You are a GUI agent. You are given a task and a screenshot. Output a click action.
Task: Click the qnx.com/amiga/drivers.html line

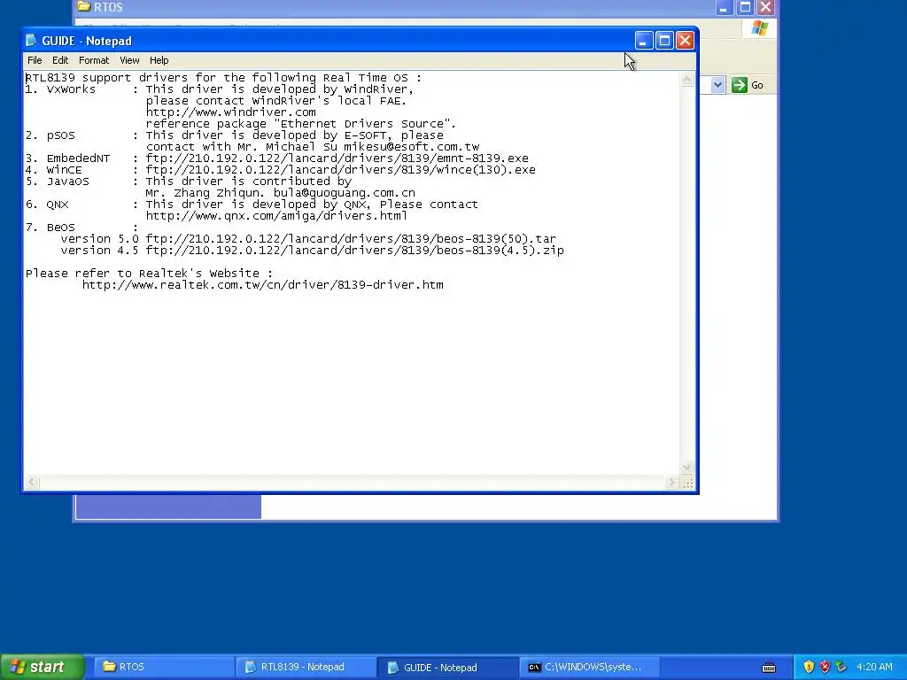(x=276, y=216)
